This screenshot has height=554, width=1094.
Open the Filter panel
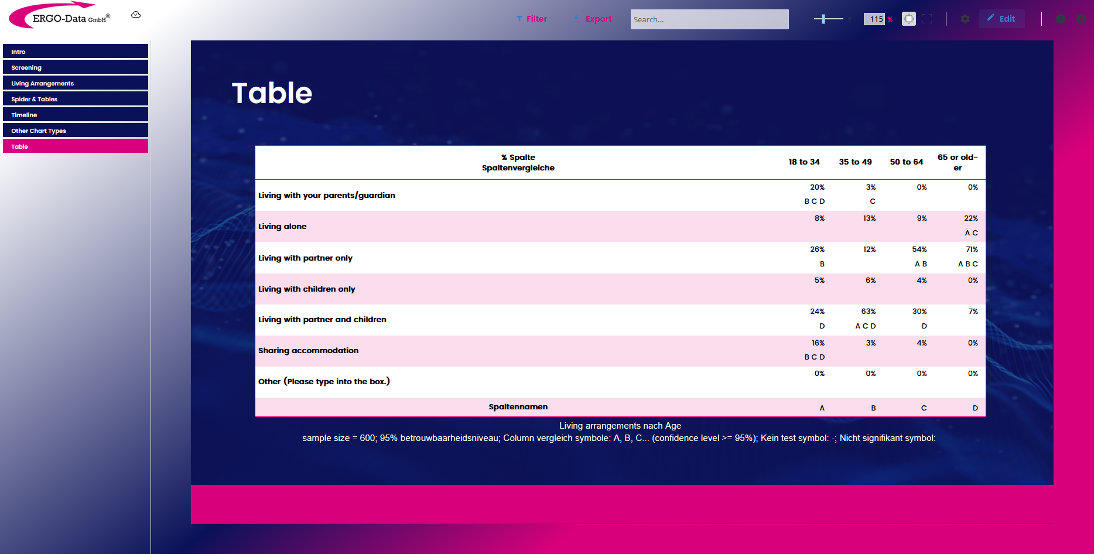[532, 19]
